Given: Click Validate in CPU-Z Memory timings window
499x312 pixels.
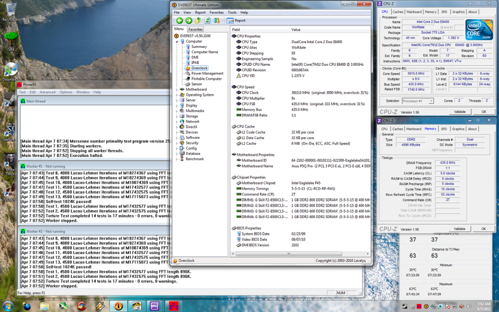Looking at the screenshot, I should click(459, 229).
